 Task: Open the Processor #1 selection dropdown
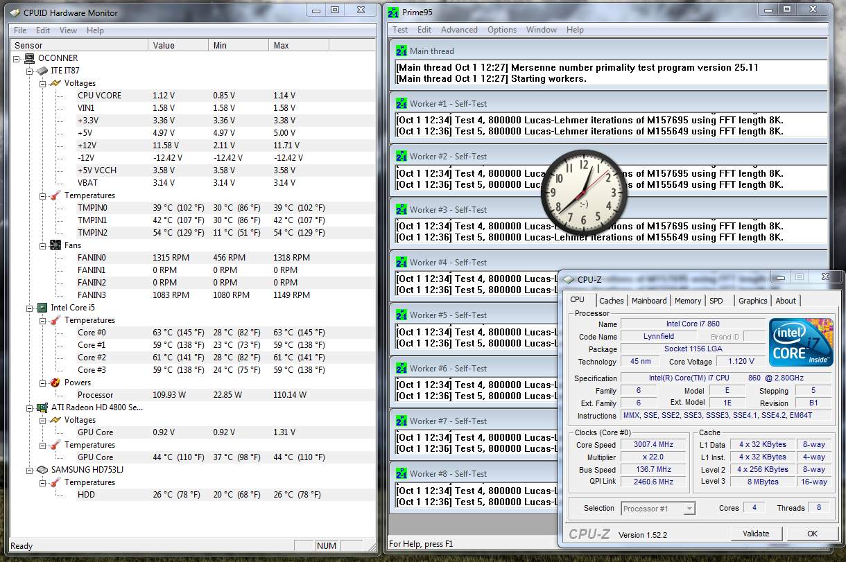click(658, 508)
